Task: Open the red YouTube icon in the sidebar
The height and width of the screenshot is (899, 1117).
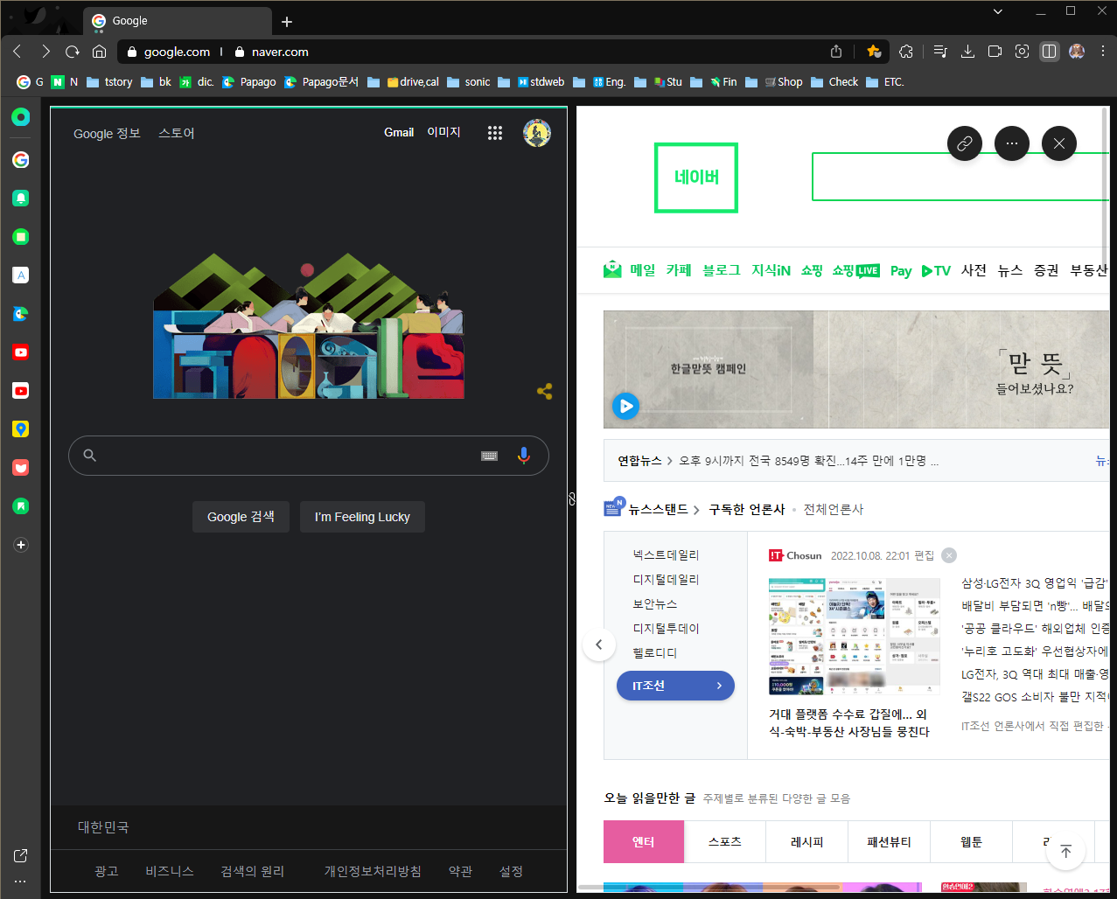Action: point(21,352)
